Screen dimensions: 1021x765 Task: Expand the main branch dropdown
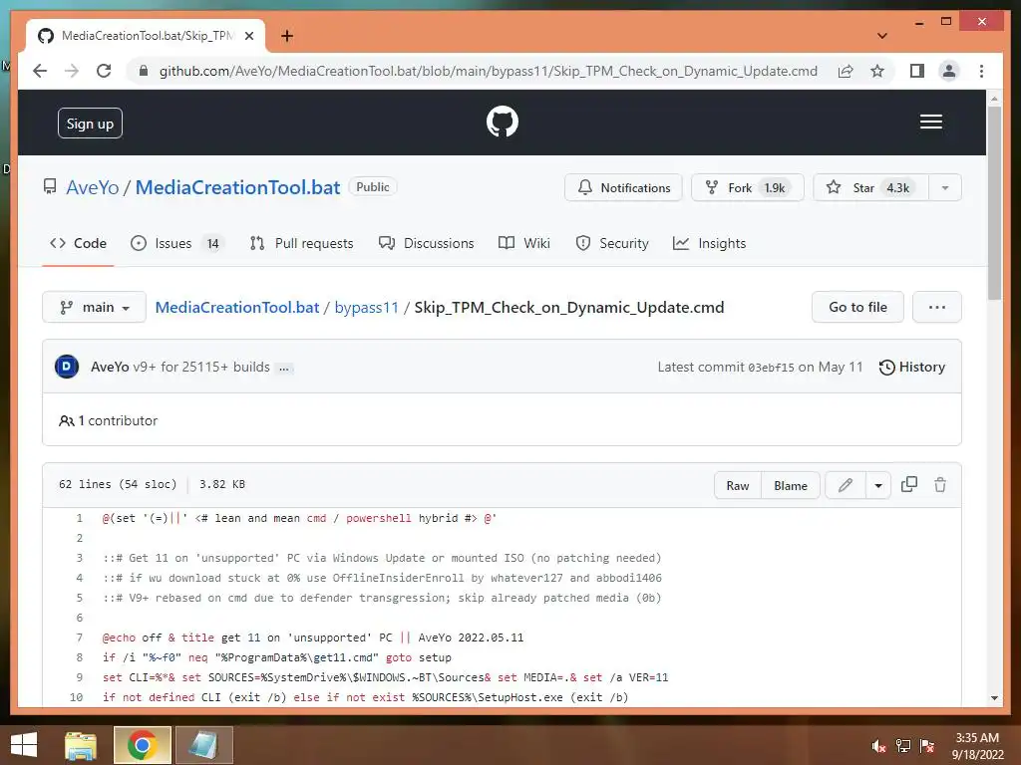[x=94, y=307]
